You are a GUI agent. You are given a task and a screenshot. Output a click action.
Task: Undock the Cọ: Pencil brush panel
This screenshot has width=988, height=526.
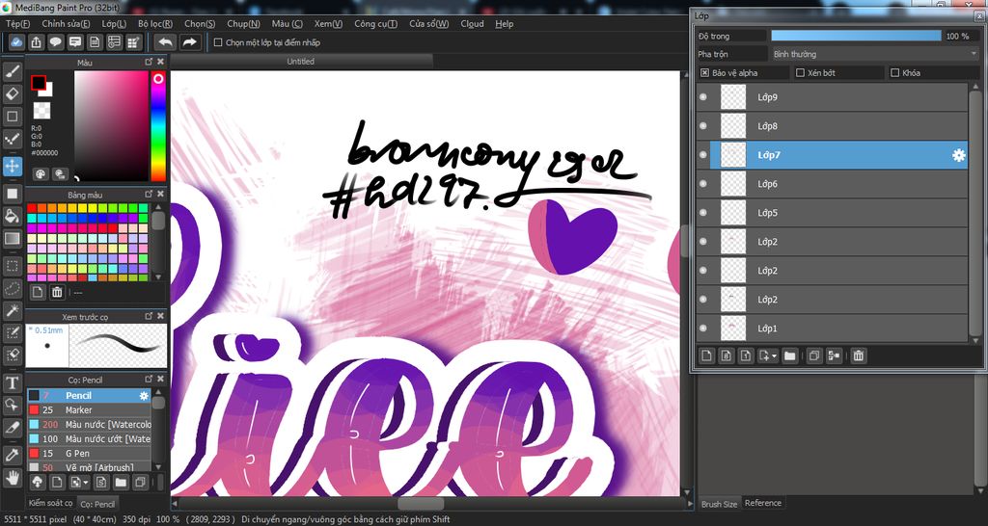tap(149, 380)
